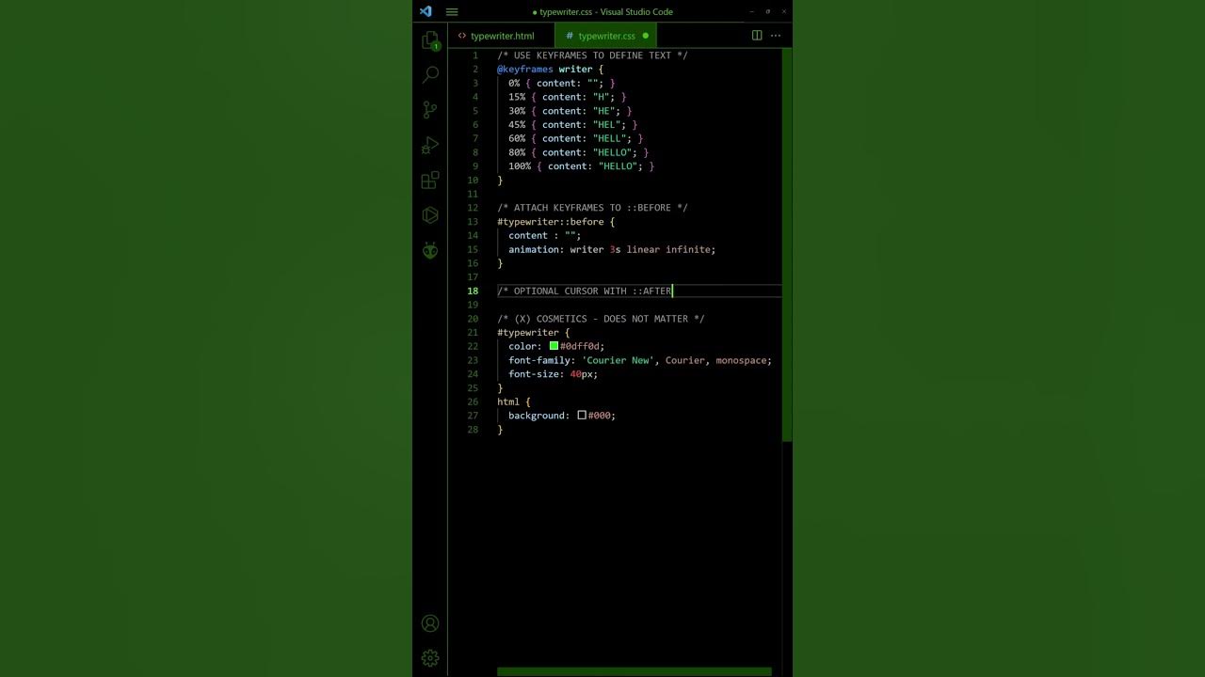1205x677 pixels.
Task: Open the Manage settings gear
Action: click(430, 657)
